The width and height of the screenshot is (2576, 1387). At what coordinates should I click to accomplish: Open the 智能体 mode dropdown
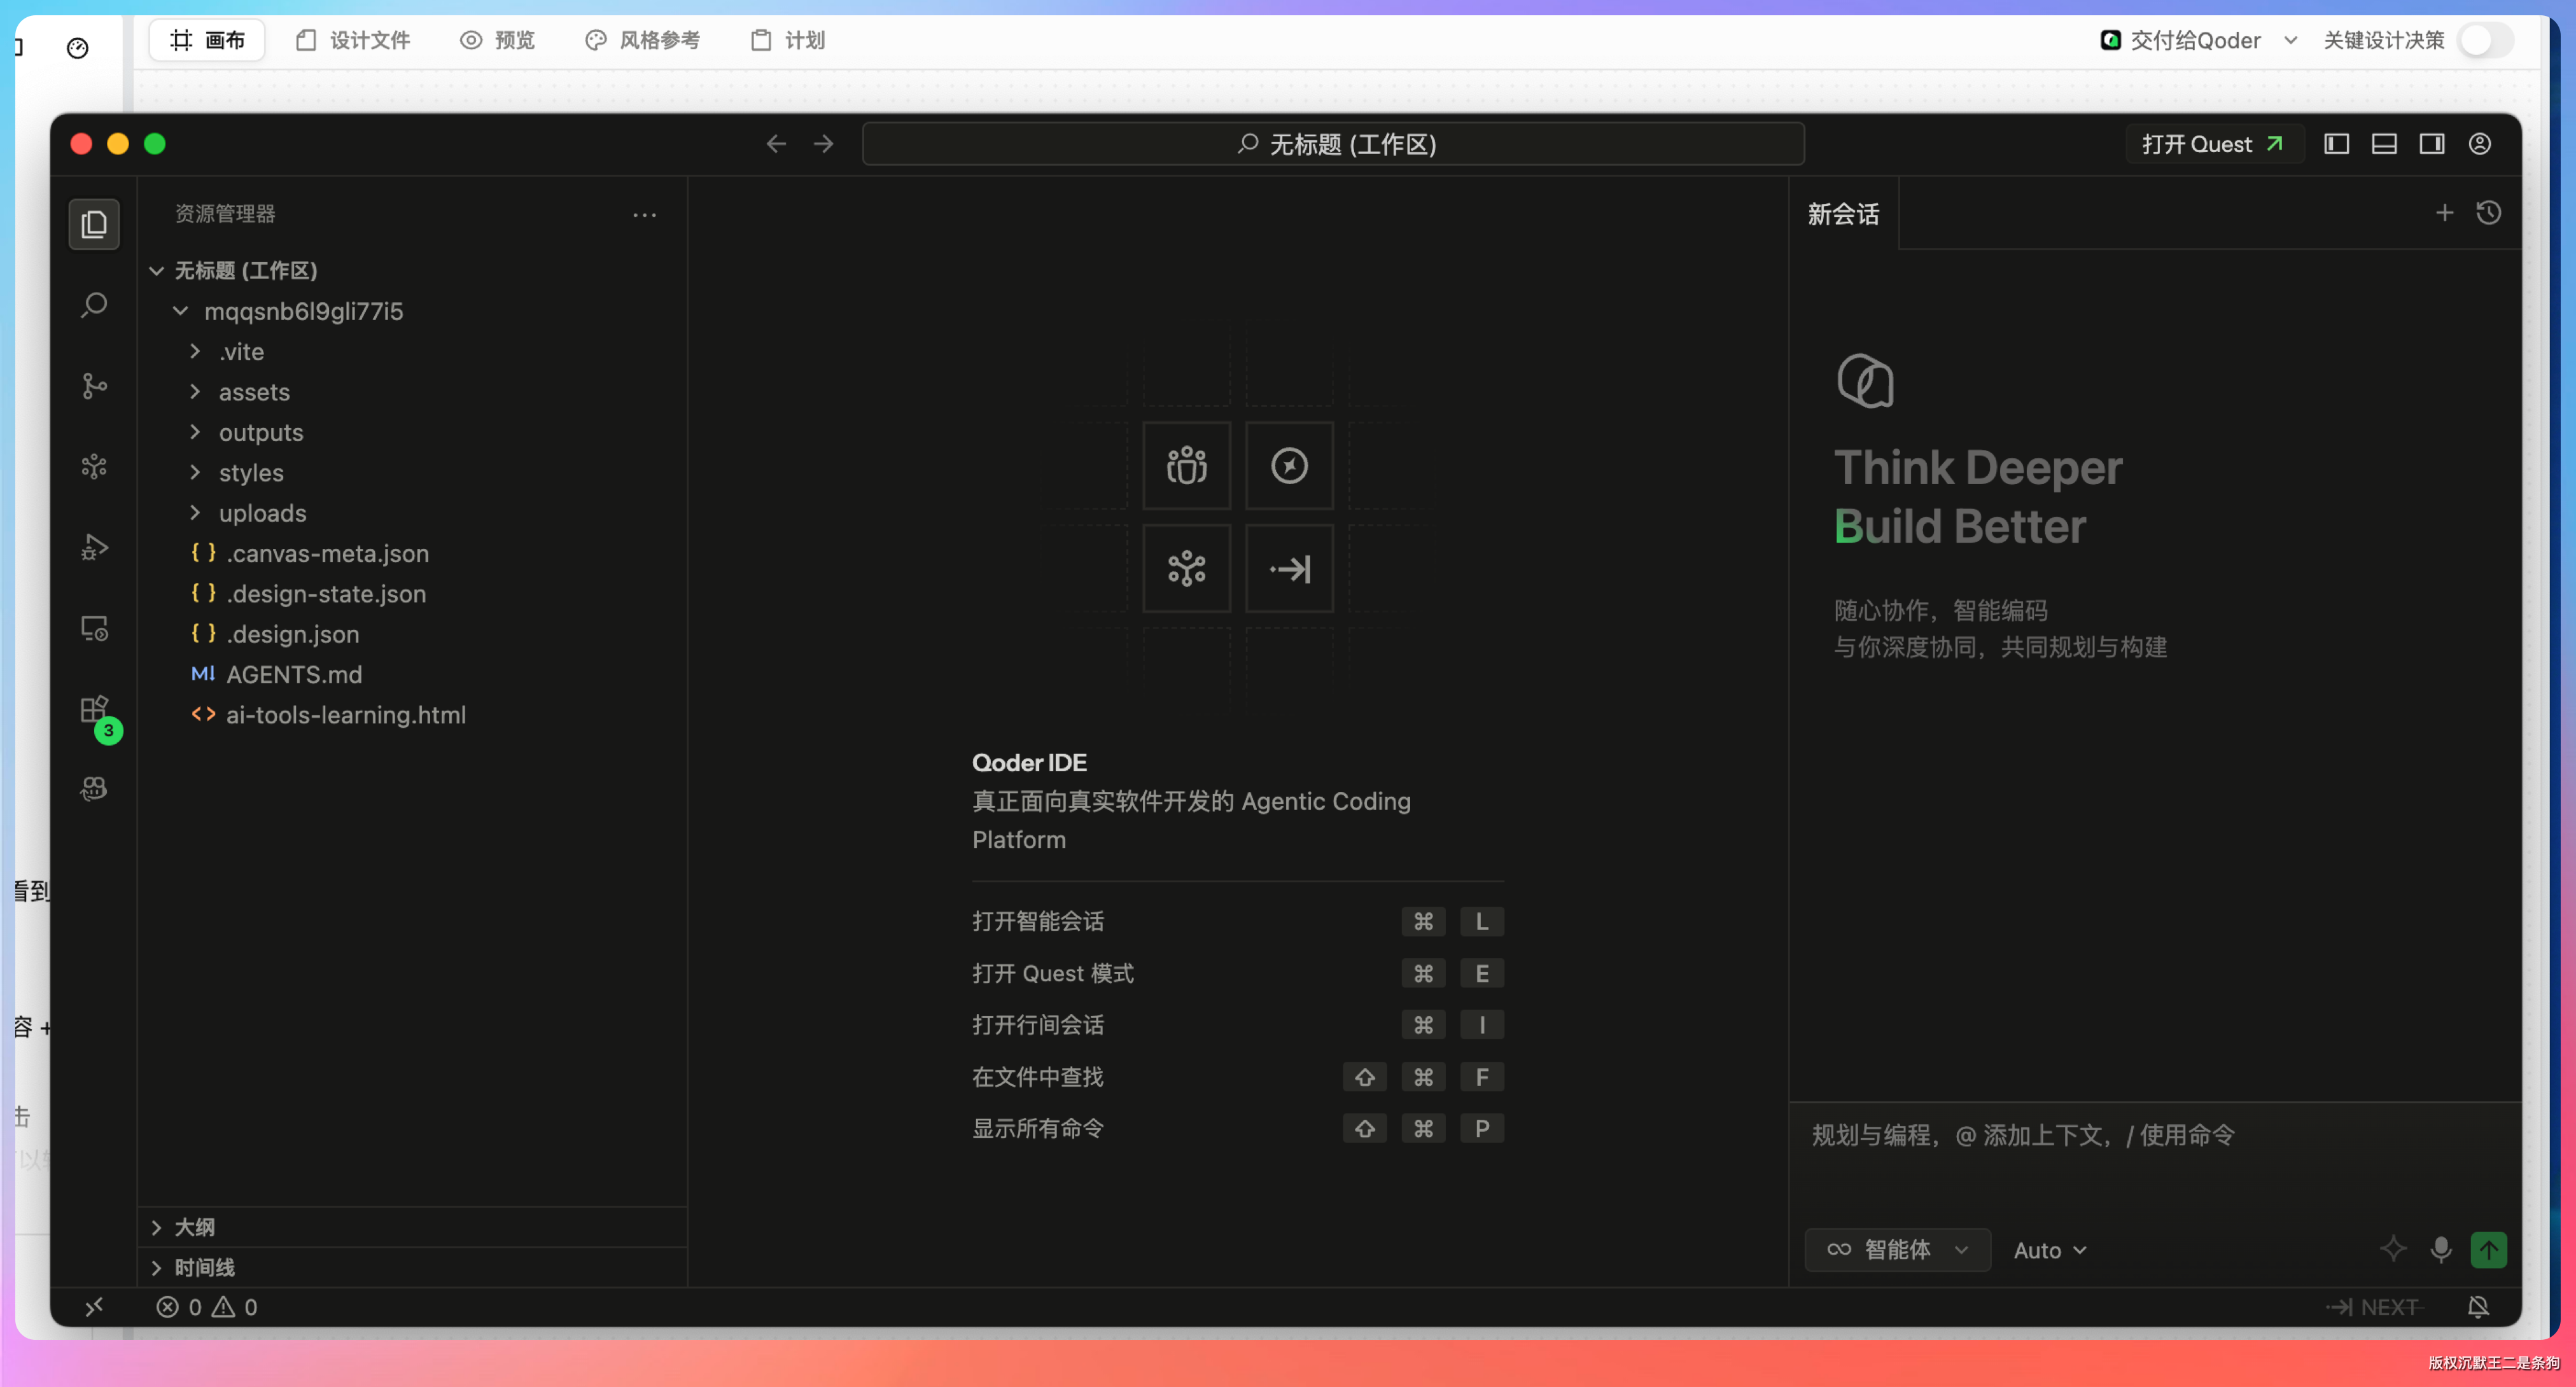pos(1897,1250)
